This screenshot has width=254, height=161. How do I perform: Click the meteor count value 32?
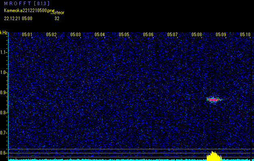pyautogui.click(x=57, y=19)
